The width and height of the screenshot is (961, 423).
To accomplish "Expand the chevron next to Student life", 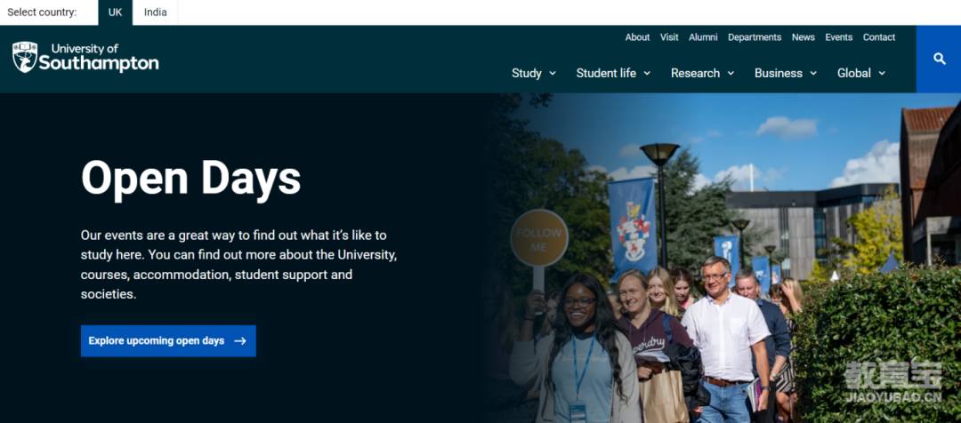I will point(647,74).
